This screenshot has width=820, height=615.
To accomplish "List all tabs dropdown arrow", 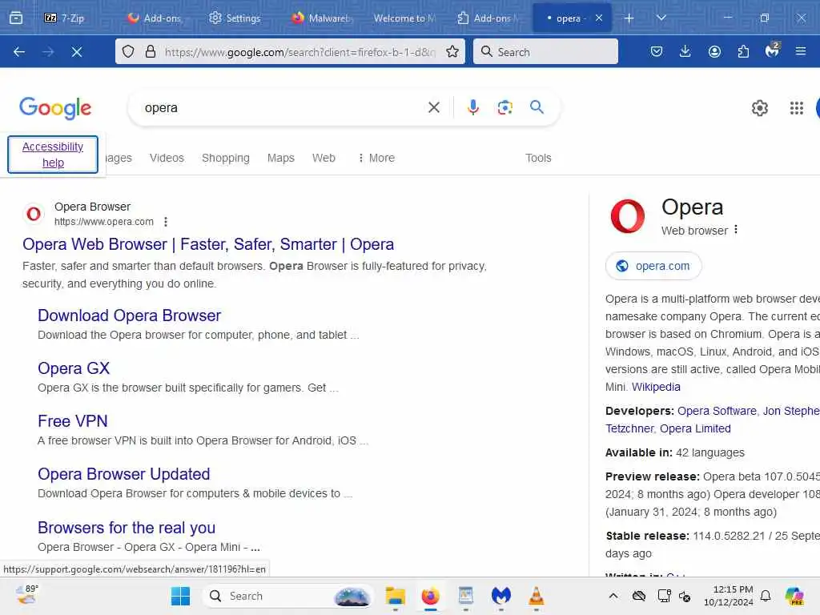I will pyautogui.click(x=661, y=18).
